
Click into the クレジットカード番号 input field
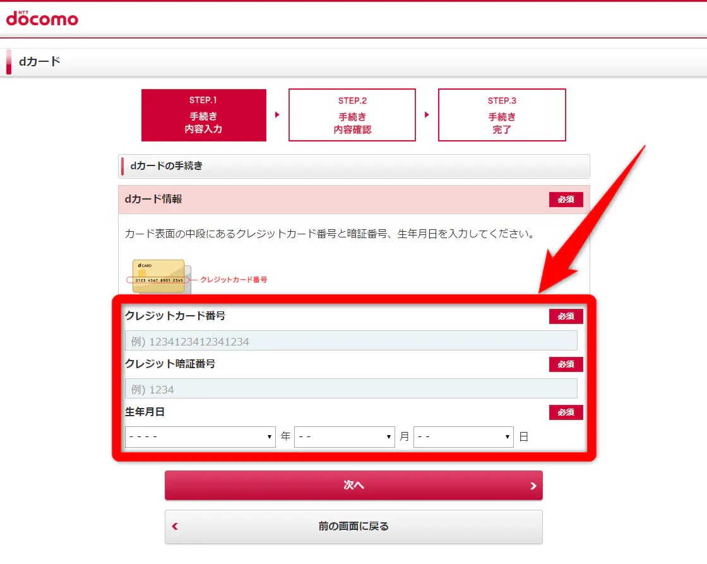(x=351, y=340)
